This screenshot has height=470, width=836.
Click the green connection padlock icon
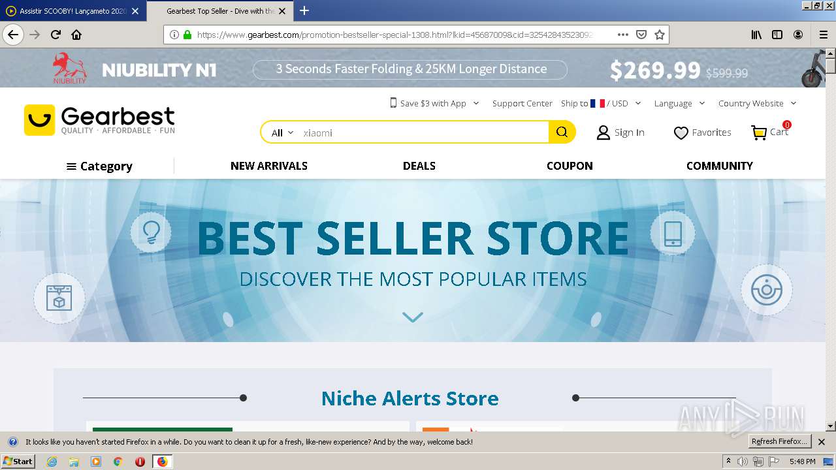click(187, 35)
